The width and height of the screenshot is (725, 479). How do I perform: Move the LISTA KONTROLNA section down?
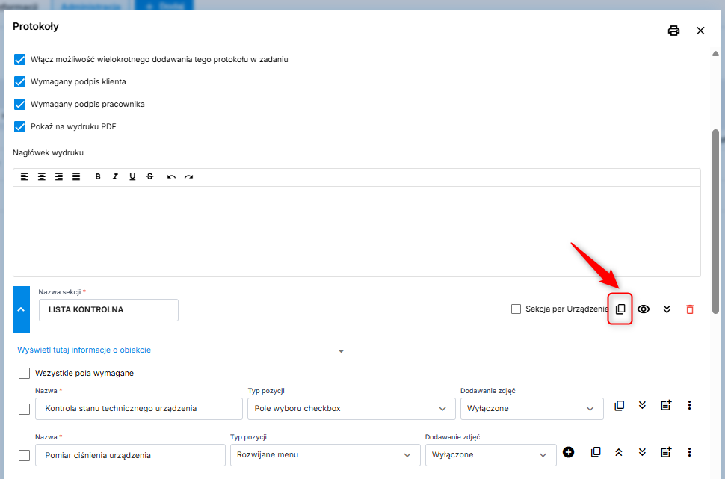[667, 309]
